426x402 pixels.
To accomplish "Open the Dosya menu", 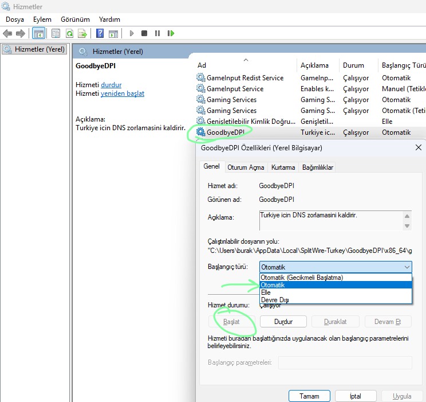I will [x=15, y=19].
